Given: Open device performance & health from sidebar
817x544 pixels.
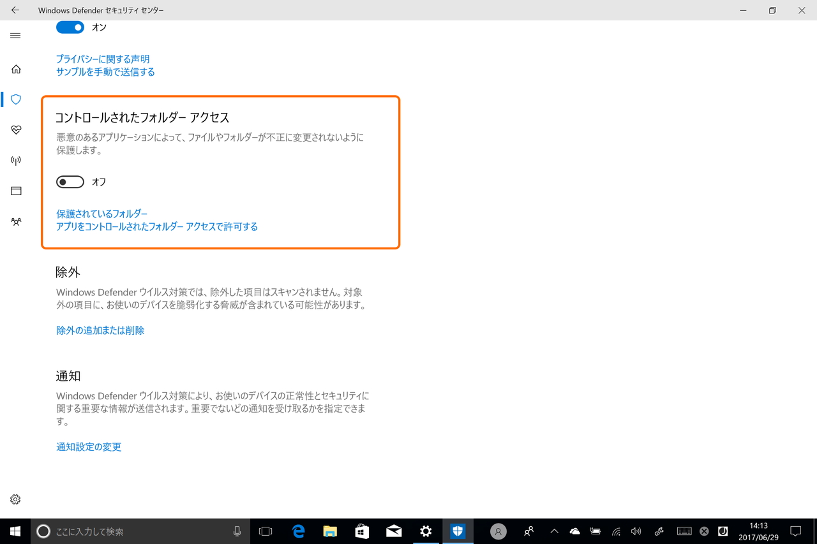Looking at the screenshot, I should [15, 130].
